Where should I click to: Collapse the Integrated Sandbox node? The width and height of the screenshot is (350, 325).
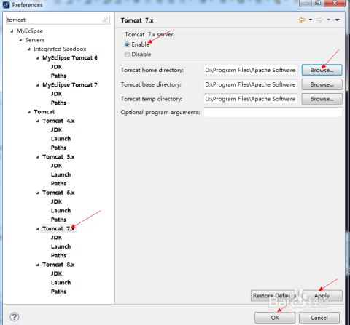(x=29, y=49)
